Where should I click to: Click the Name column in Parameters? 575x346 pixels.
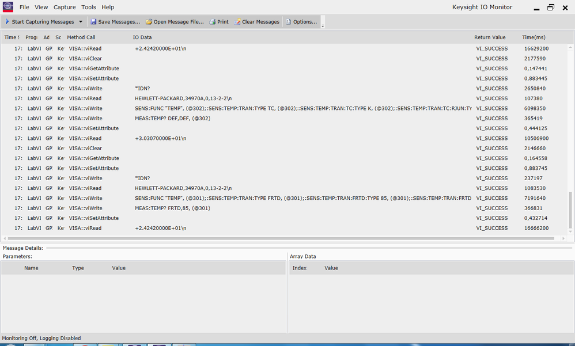click(32, 268)
